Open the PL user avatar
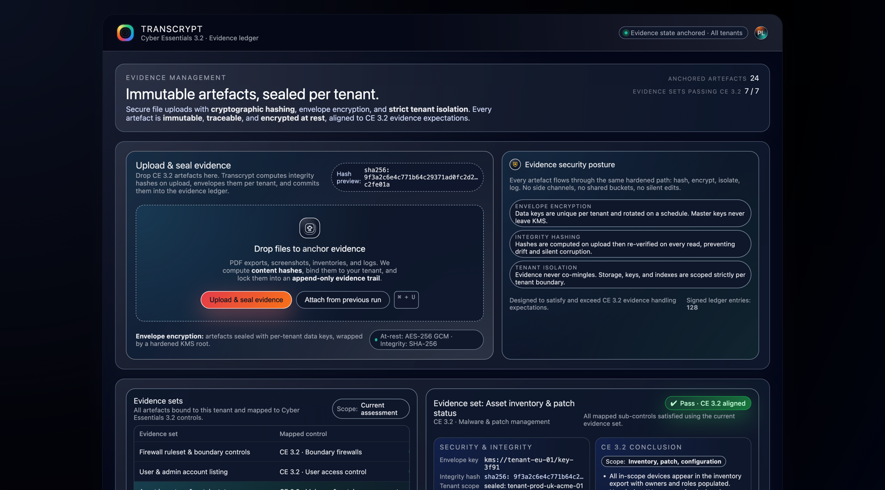This screenshot has width=885, height=490. [x=761, y=33]
